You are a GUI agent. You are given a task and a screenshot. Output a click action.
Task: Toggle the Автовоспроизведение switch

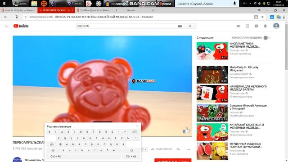coord(267,38)
